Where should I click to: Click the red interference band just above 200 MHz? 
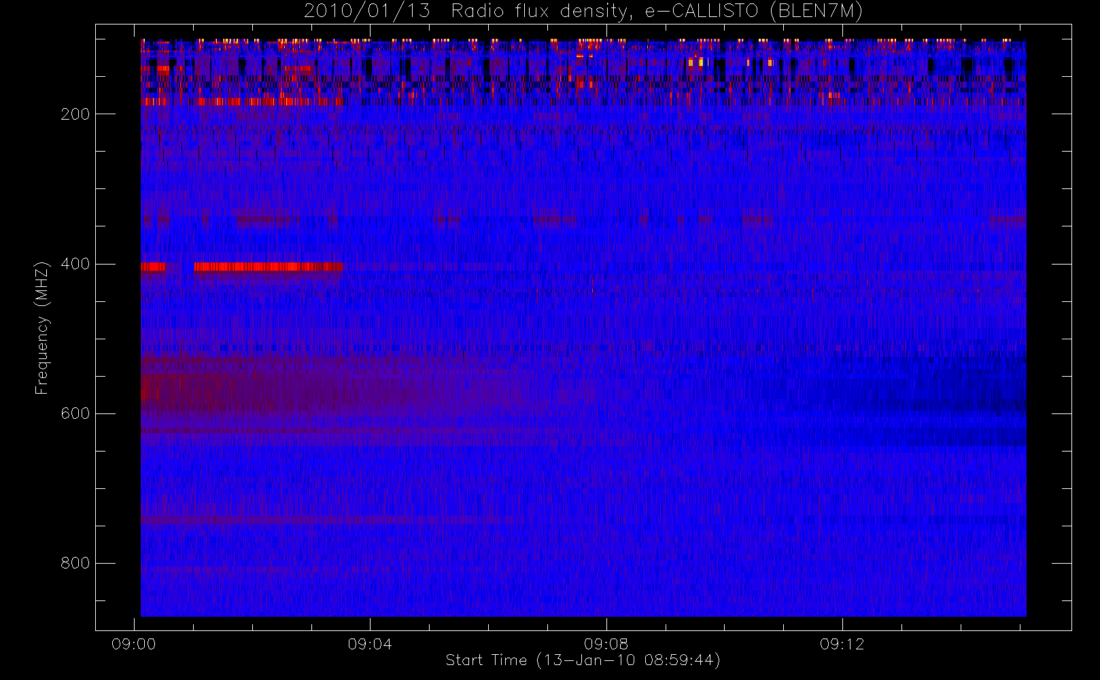(x=242, y=102)
